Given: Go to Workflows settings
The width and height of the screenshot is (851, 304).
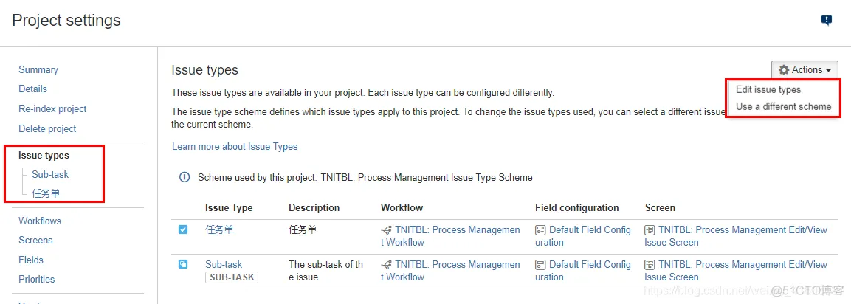Looking at the screenshot, I should click(x=40, y=221).
